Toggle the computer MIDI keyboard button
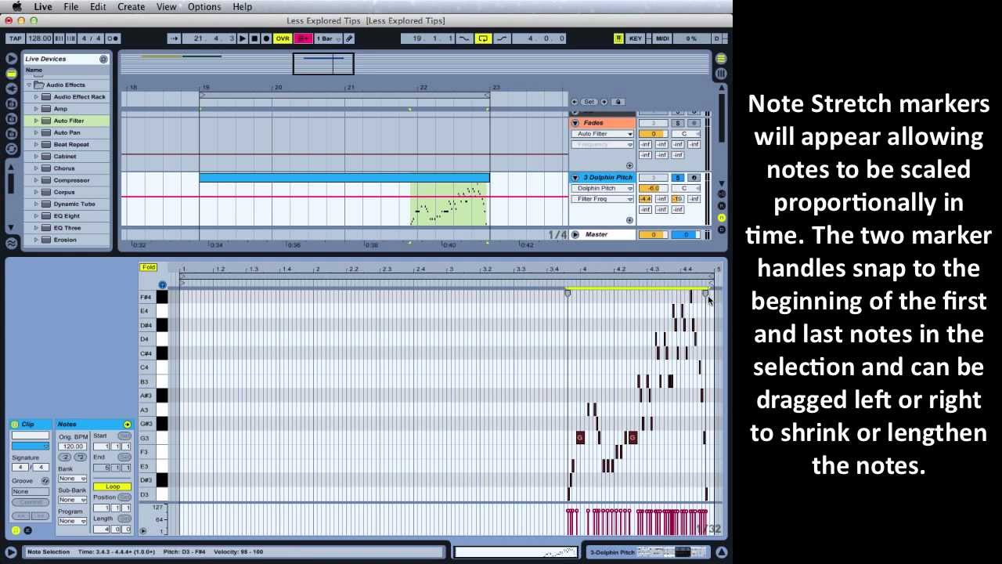 pyautogui.click(x=618, y=38)
